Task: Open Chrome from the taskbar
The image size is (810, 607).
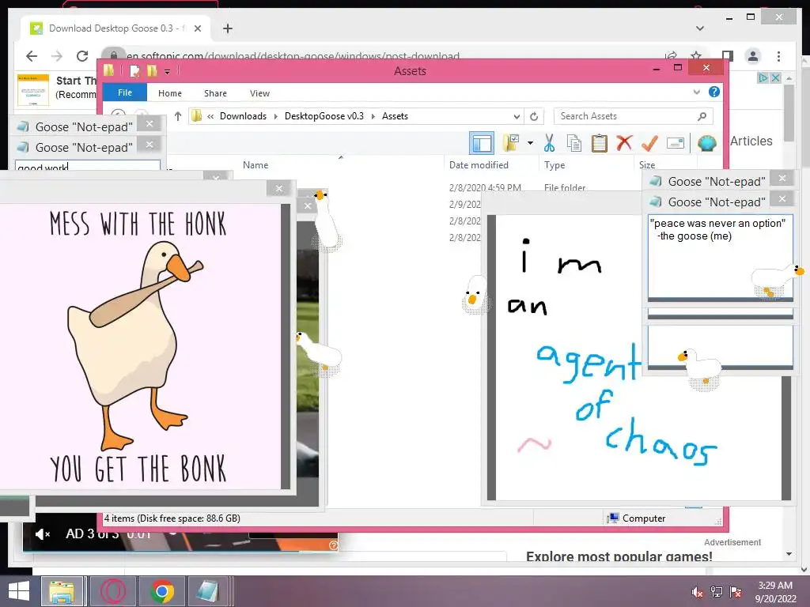Action: (161, 591)
